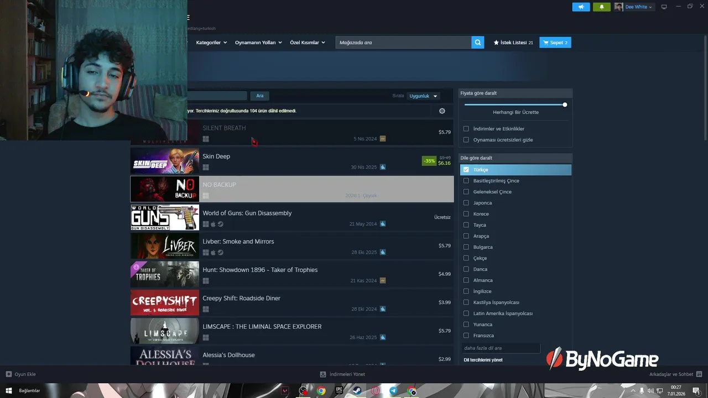Open the Dee White account dropdown
This screenshot has height=398, width=708.
click(634, 7)
